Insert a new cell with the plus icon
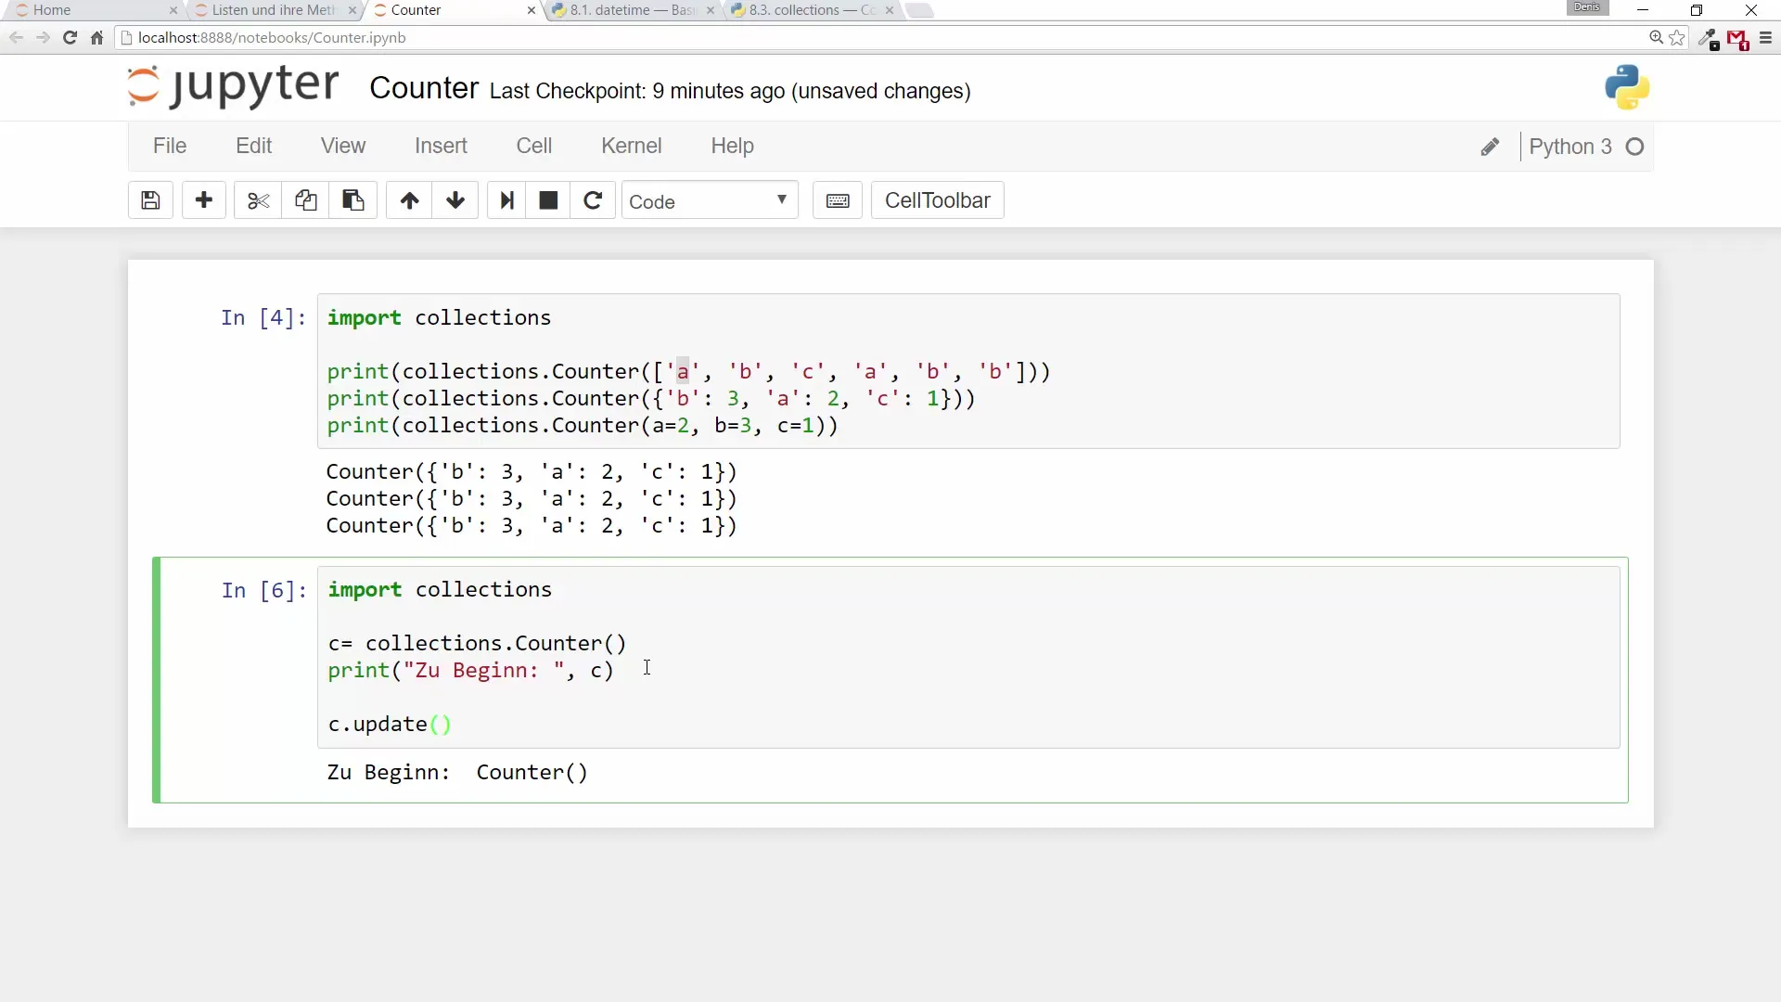The width and height of the screenshot is (1781, 1002). 204,200
